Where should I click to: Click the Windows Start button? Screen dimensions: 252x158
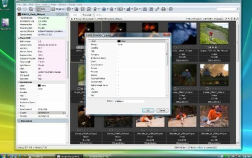[4, 156]
